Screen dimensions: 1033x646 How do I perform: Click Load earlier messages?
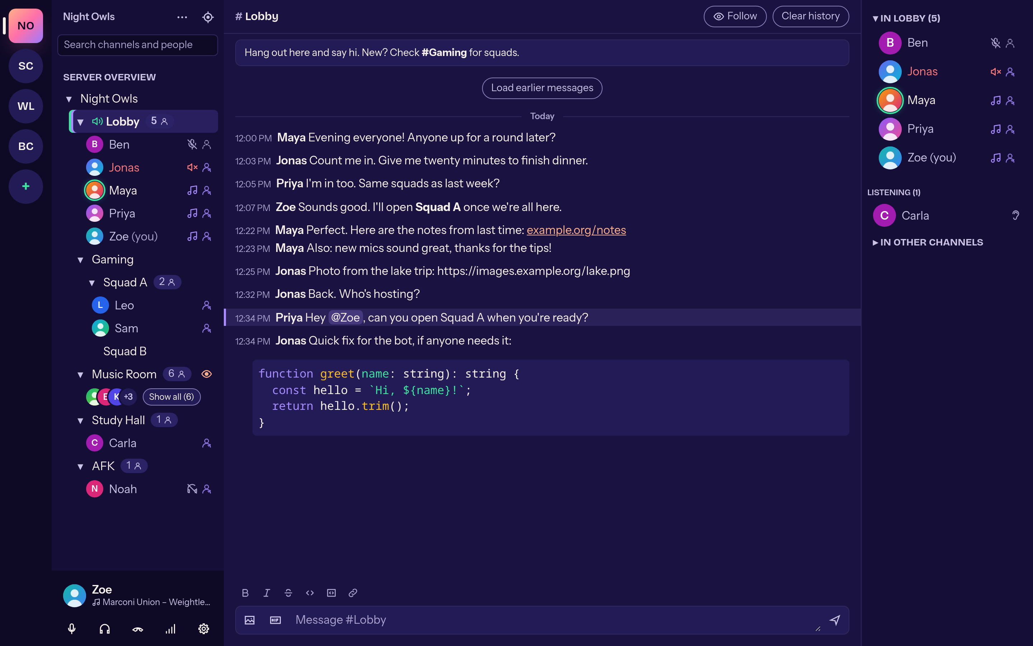[x=542, y=88]
